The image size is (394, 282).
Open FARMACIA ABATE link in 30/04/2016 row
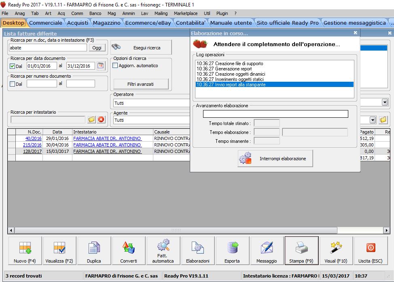point(107,145)
